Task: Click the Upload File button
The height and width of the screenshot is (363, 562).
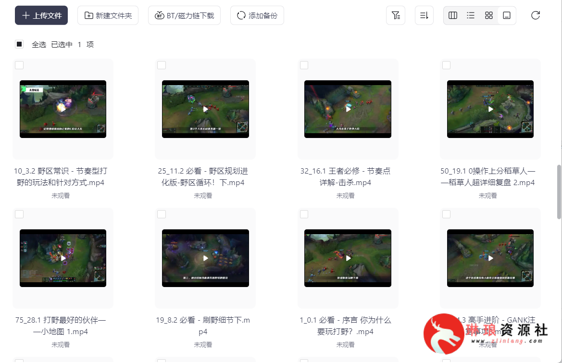Action: (41, 15)
